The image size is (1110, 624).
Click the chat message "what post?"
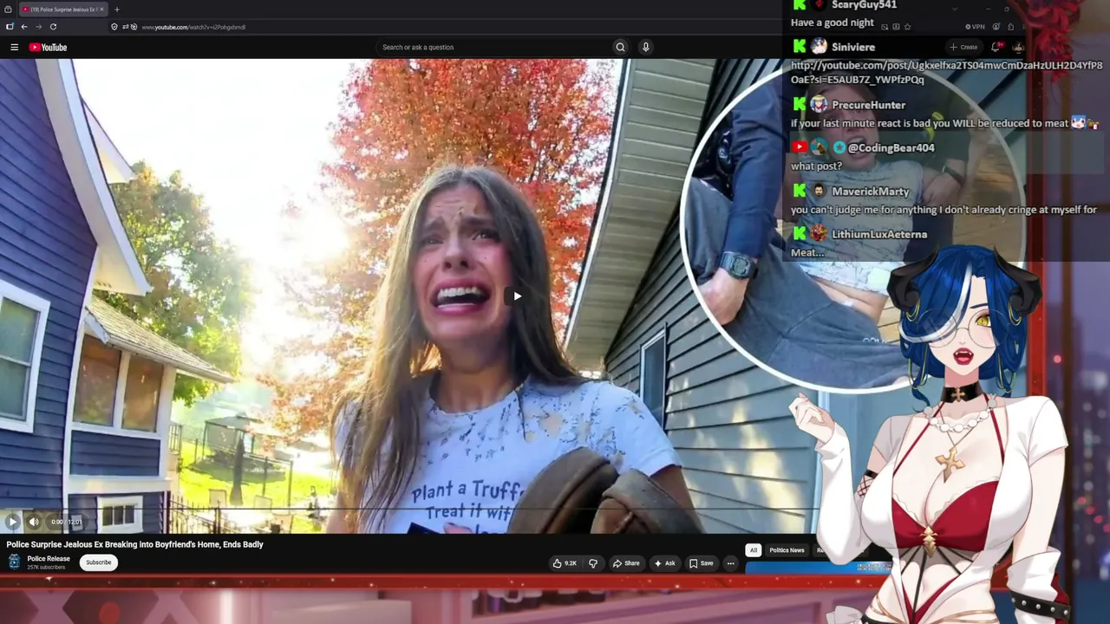point(816,166)
